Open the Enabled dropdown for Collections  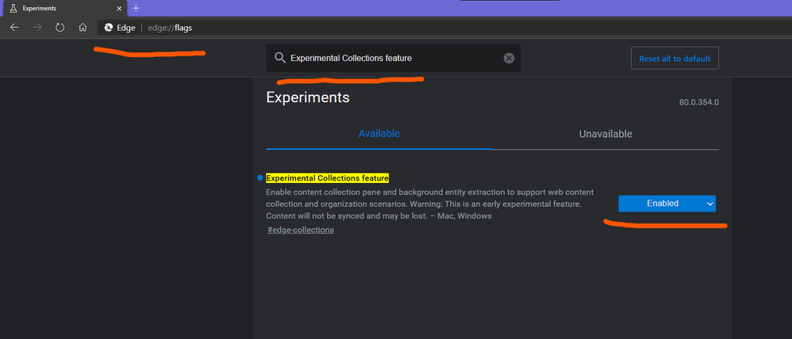click(667, 204)
